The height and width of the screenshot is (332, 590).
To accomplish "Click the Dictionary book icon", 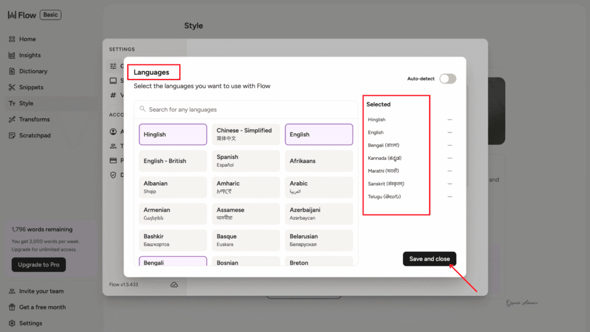I will point(12,71).
